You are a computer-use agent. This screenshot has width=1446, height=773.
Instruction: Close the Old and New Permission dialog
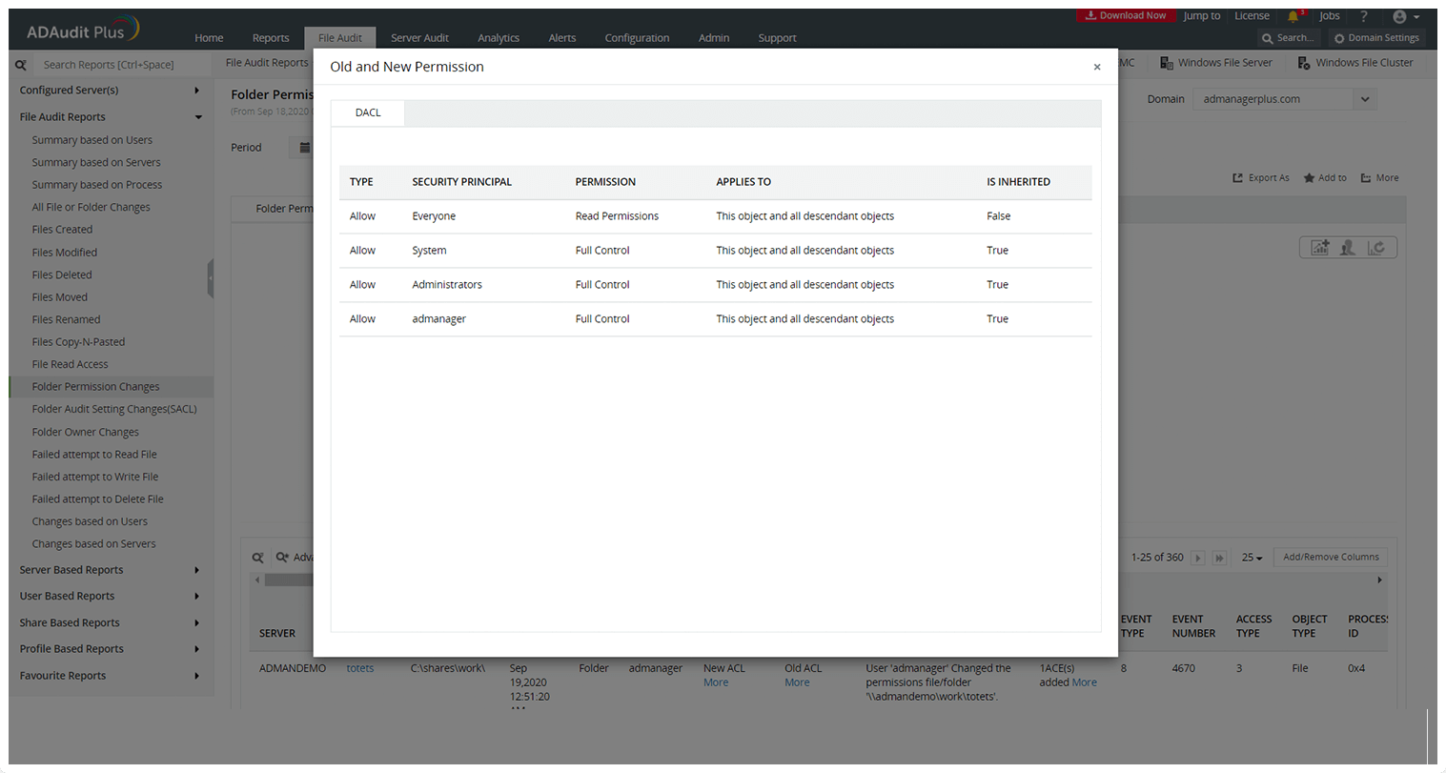[x=1097, y=67]
